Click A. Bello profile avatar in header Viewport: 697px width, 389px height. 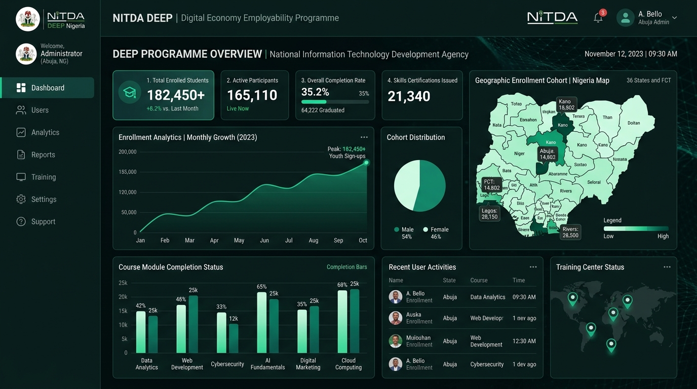click(626, 18)
